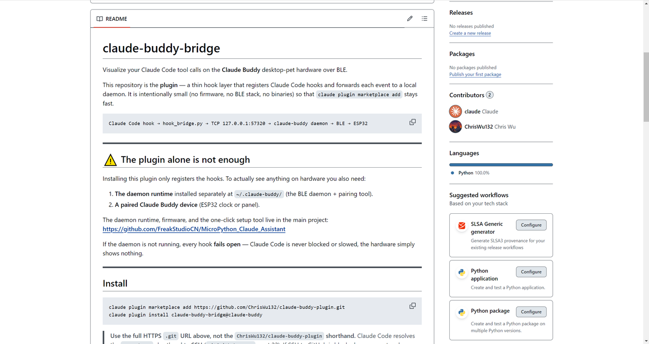Configure the Python package workflow
Screen dimensions: 649x344
(531, 312)
